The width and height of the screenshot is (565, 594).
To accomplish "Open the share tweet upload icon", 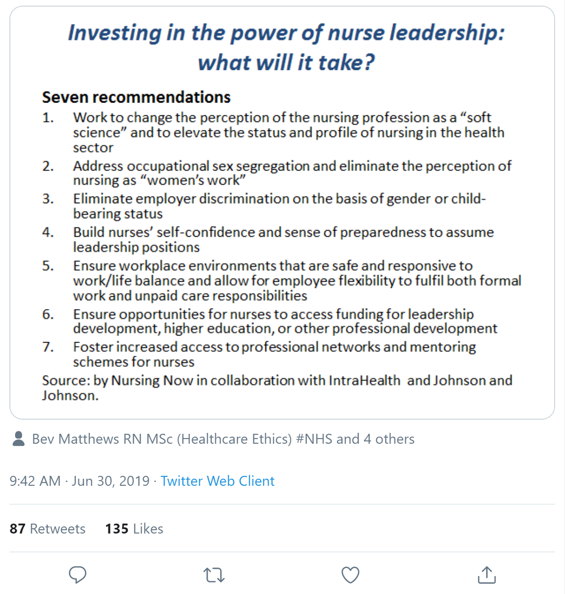I will pyautogui.click(x=487, y=575).
